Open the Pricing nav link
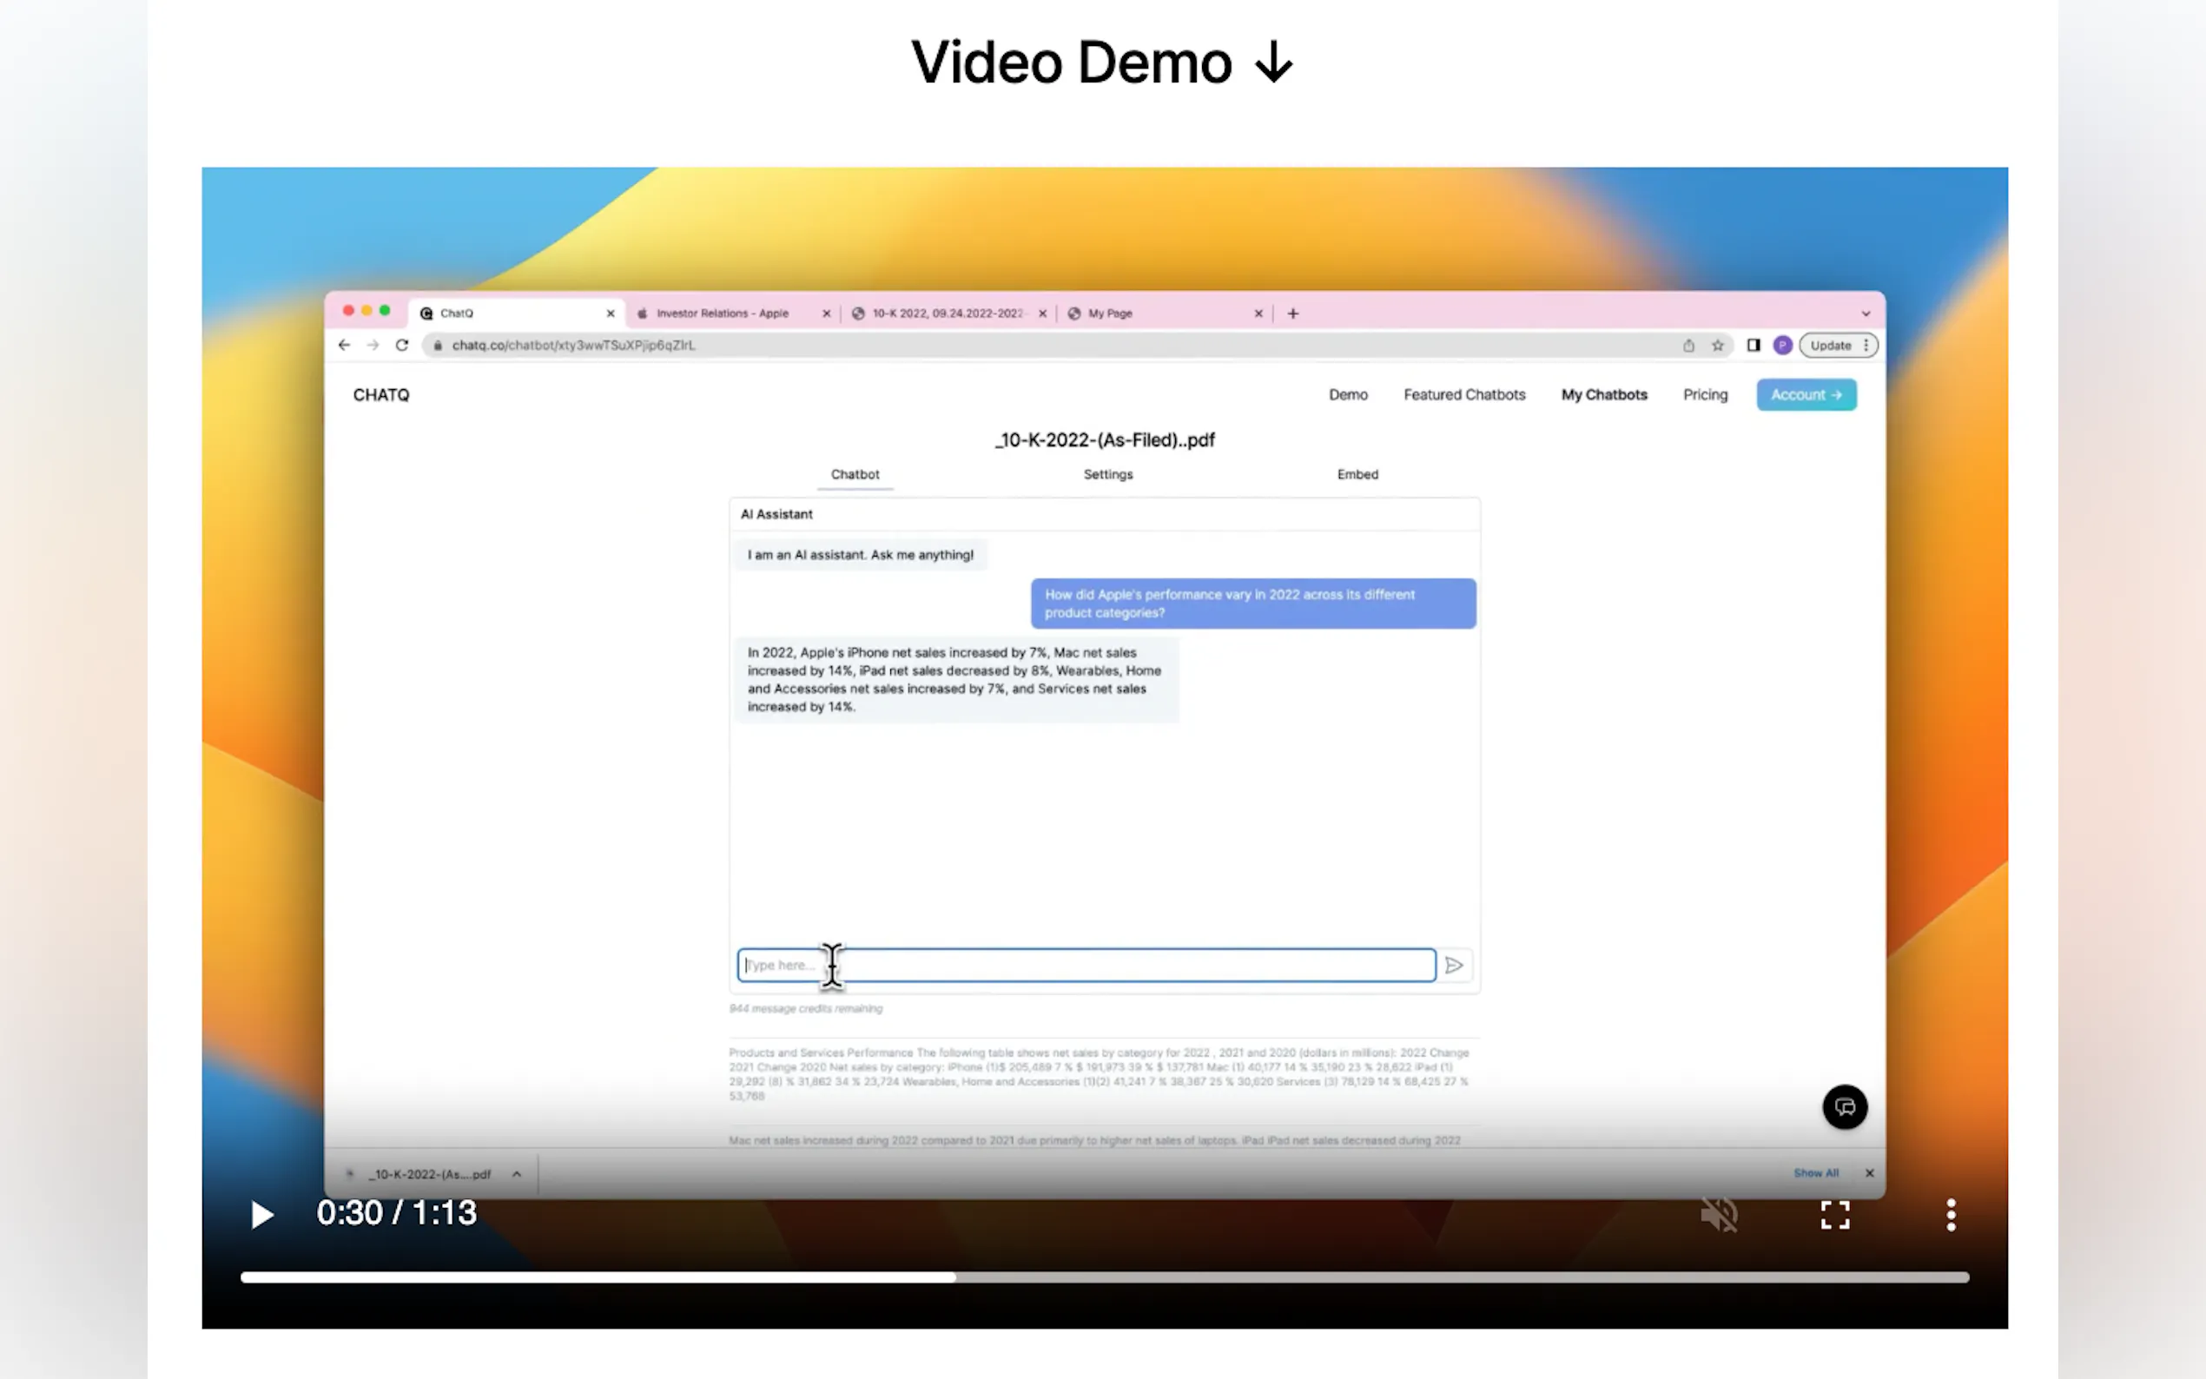 1706,395
